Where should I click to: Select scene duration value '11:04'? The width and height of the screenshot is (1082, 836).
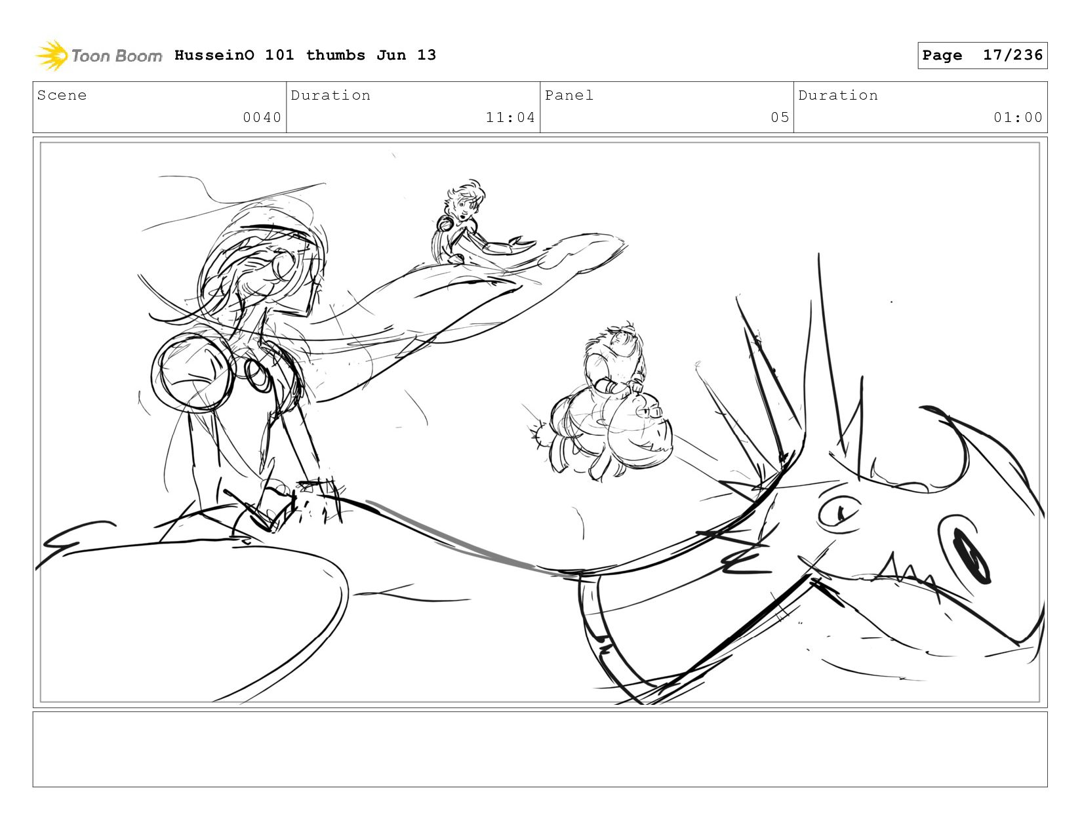coord(510,117)
